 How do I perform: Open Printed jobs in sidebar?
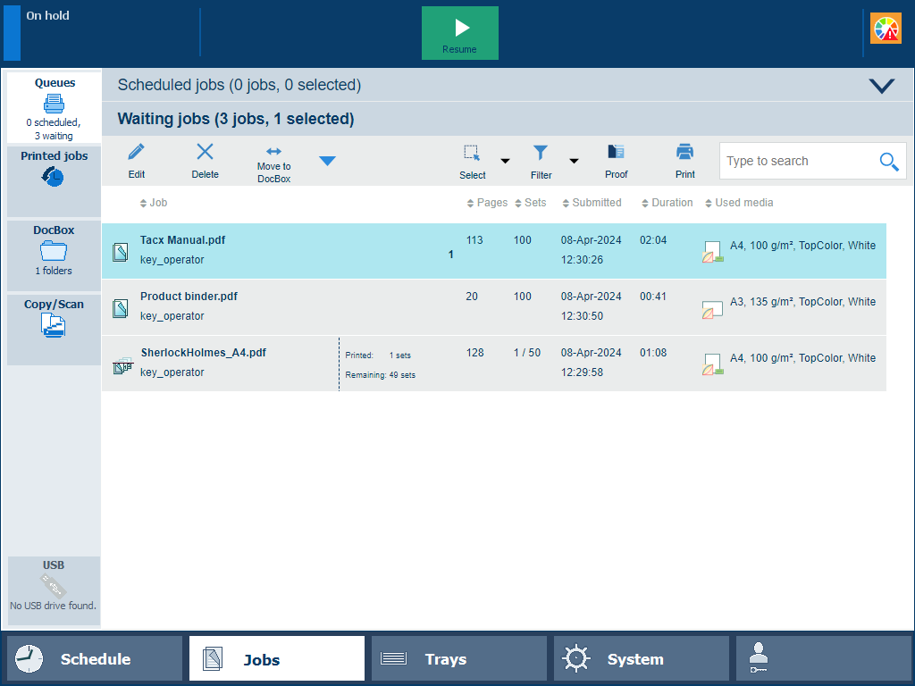(54, 169)
